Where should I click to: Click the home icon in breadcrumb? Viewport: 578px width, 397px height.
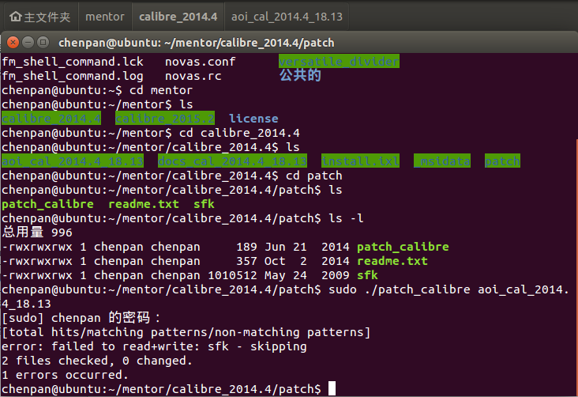(x=16, y=17)
